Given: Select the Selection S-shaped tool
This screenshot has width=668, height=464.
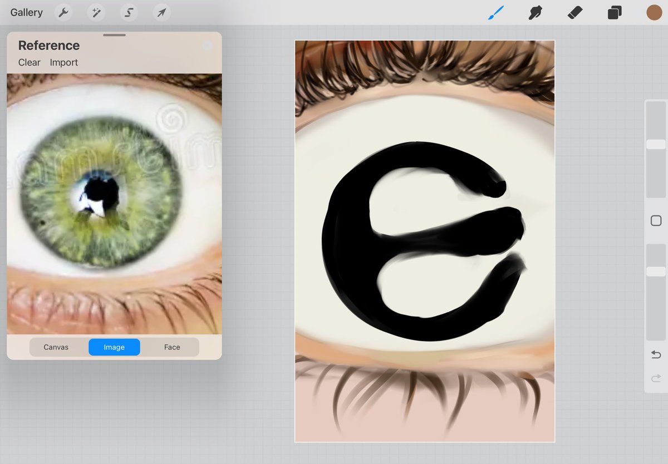Looking at the screenshot, I should click(x=129, y=12).
